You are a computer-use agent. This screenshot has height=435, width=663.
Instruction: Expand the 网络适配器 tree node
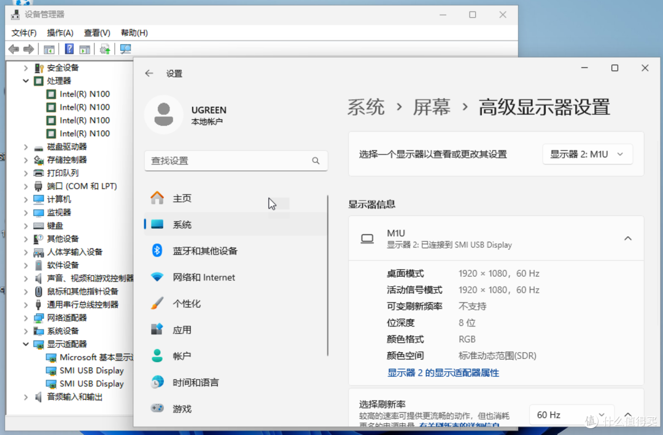coord(26,318)
